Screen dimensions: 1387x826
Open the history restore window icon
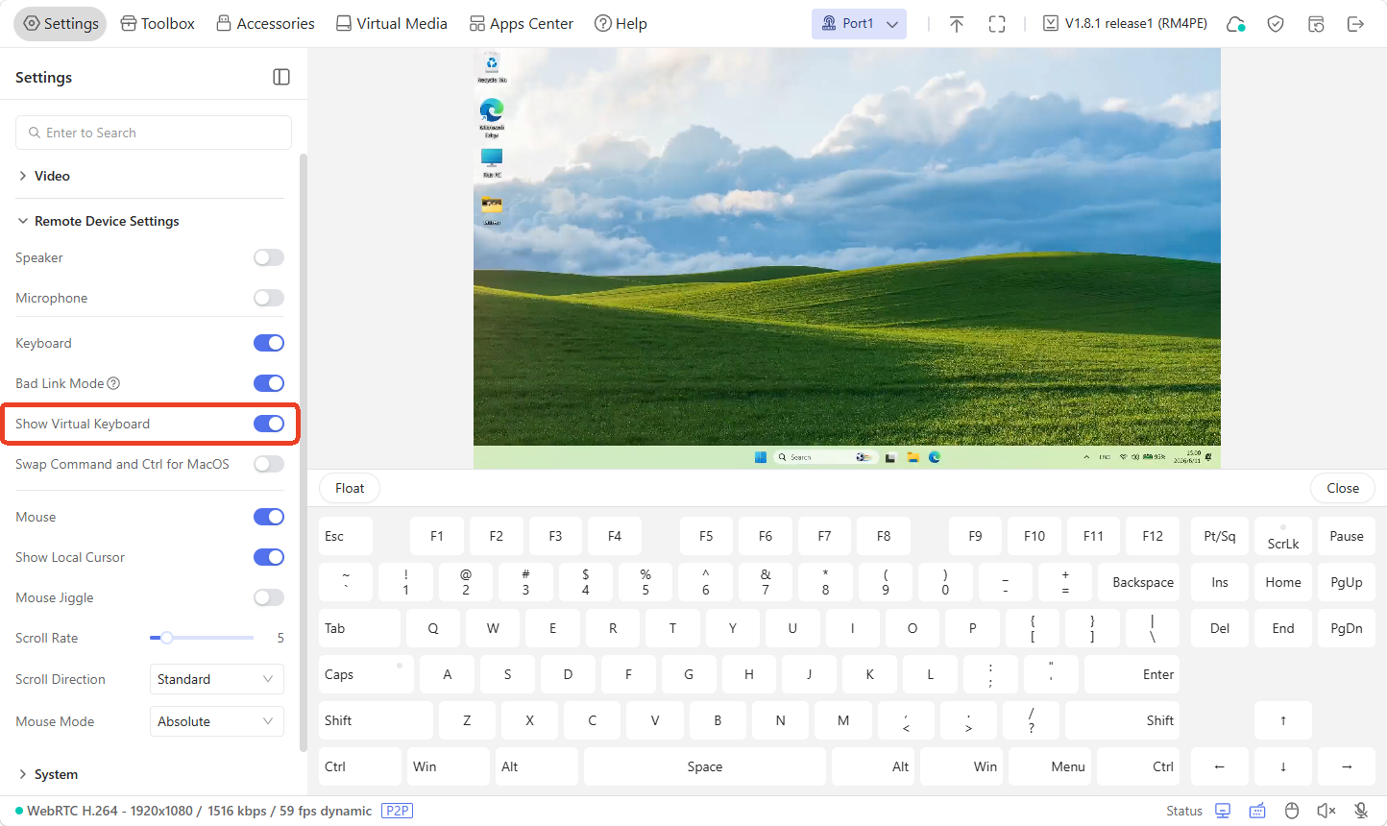(1316, 24)
